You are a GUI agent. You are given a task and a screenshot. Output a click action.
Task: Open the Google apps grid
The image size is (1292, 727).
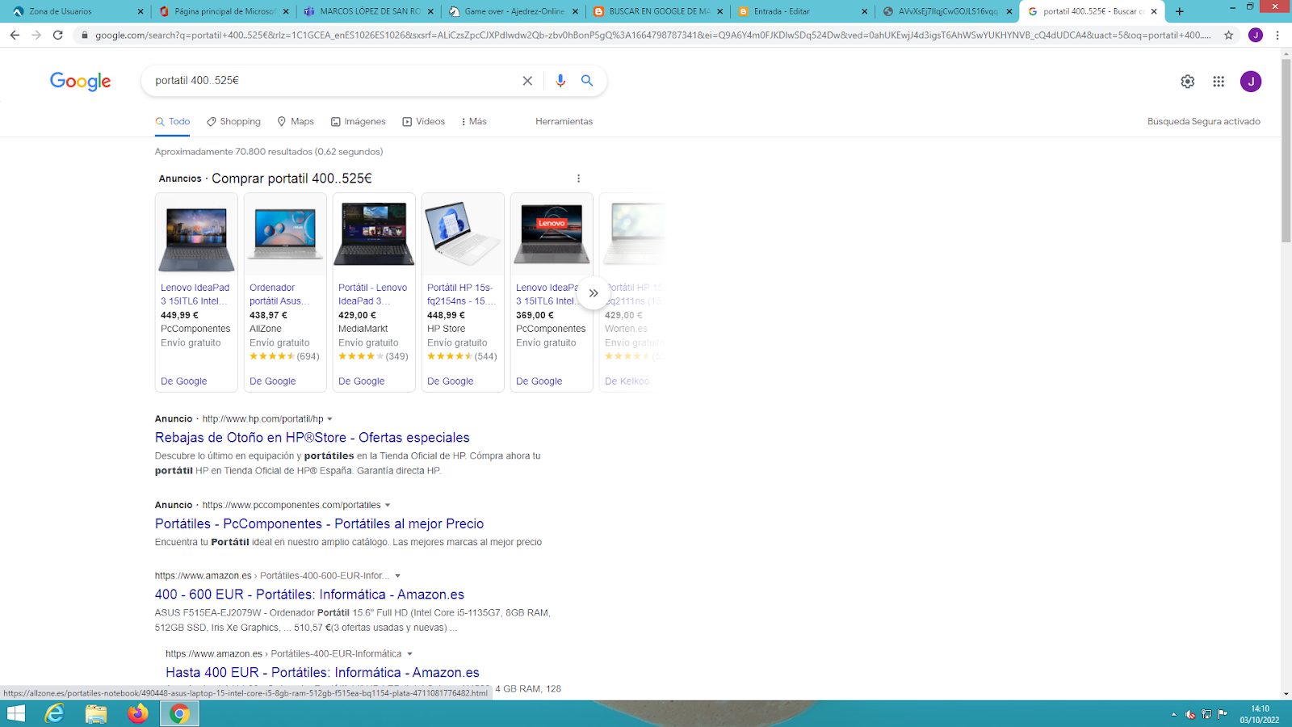[x=1219, y=82]
